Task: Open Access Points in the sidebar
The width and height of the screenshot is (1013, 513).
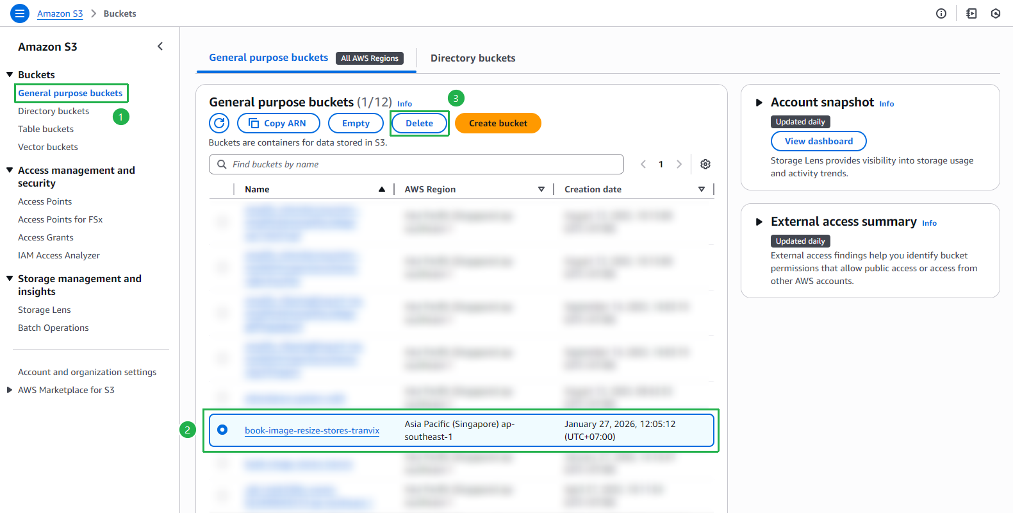Action: (45, 201)
